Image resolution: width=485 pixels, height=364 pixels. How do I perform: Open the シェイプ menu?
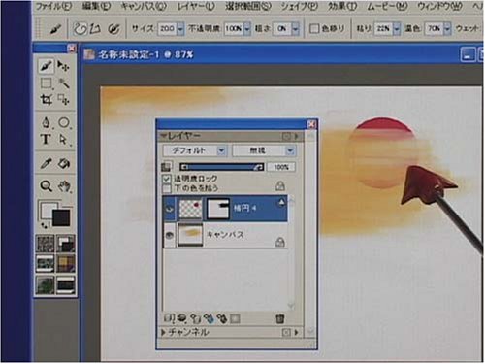coord(299,6)
